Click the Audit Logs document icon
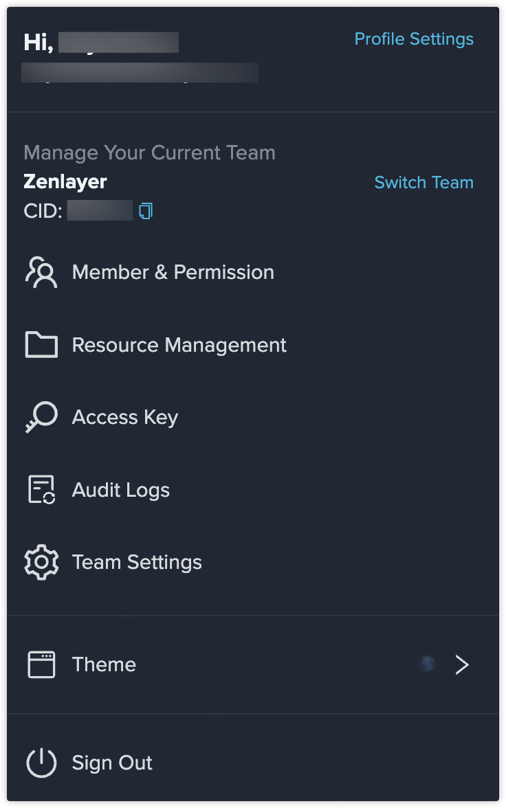The width and height of the screenshot is (506, 808). click(41, 489)
